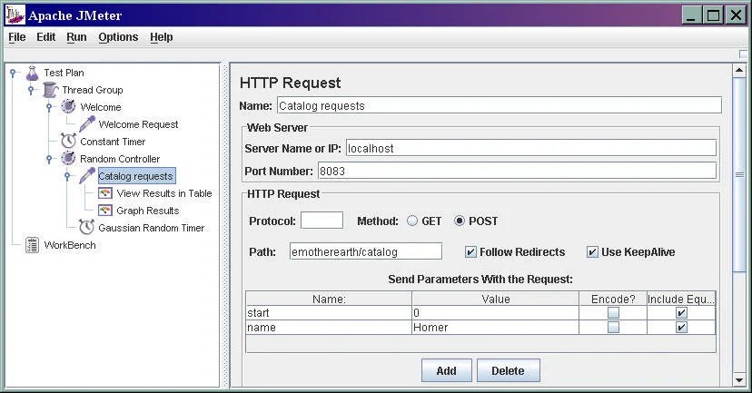Check Encode for the name parameter

point(613,328)
